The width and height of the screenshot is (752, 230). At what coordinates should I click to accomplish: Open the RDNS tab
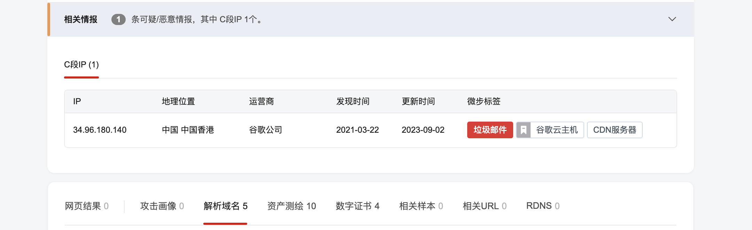tap(543, 206)
